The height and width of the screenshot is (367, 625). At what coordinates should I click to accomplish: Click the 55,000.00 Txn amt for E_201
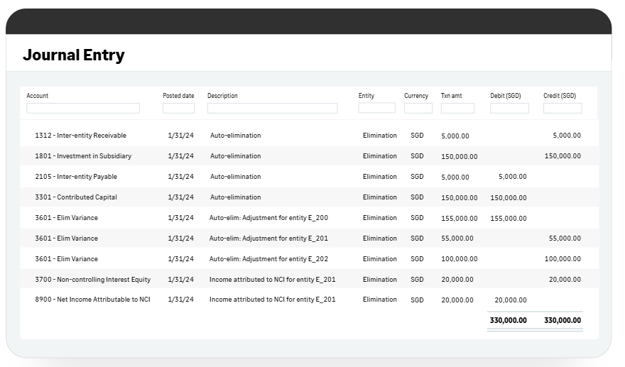coord(457,239)
